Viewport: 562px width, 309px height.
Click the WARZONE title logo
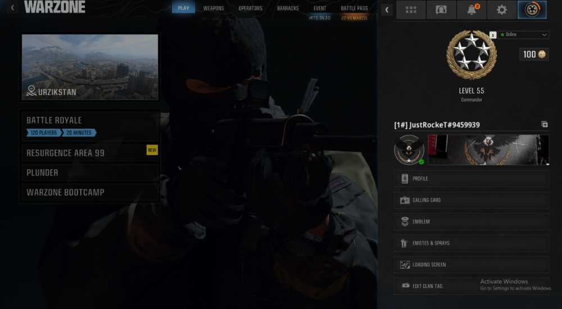(x=55, y=7)
